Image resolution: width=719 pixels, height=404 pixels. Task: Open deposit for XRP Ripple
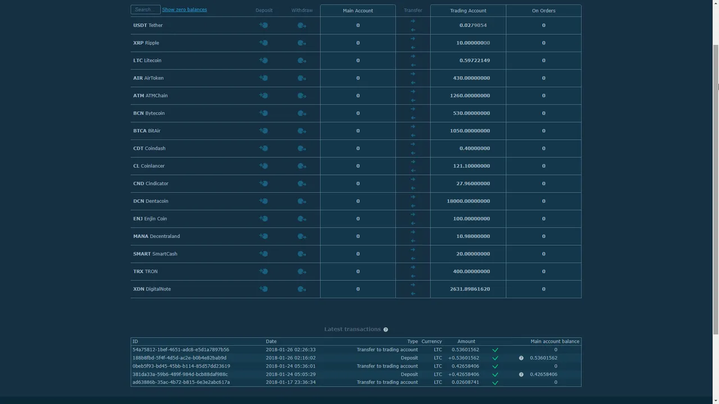pyautogui.click(x=263, y=43)
